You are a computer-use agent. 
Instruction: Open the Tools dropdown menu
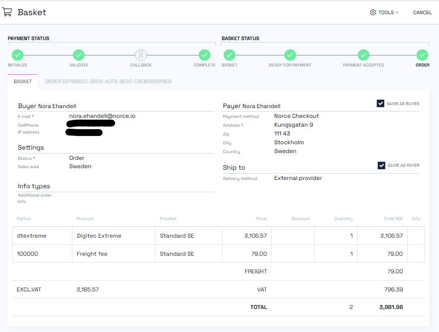(x=385, y=12)
